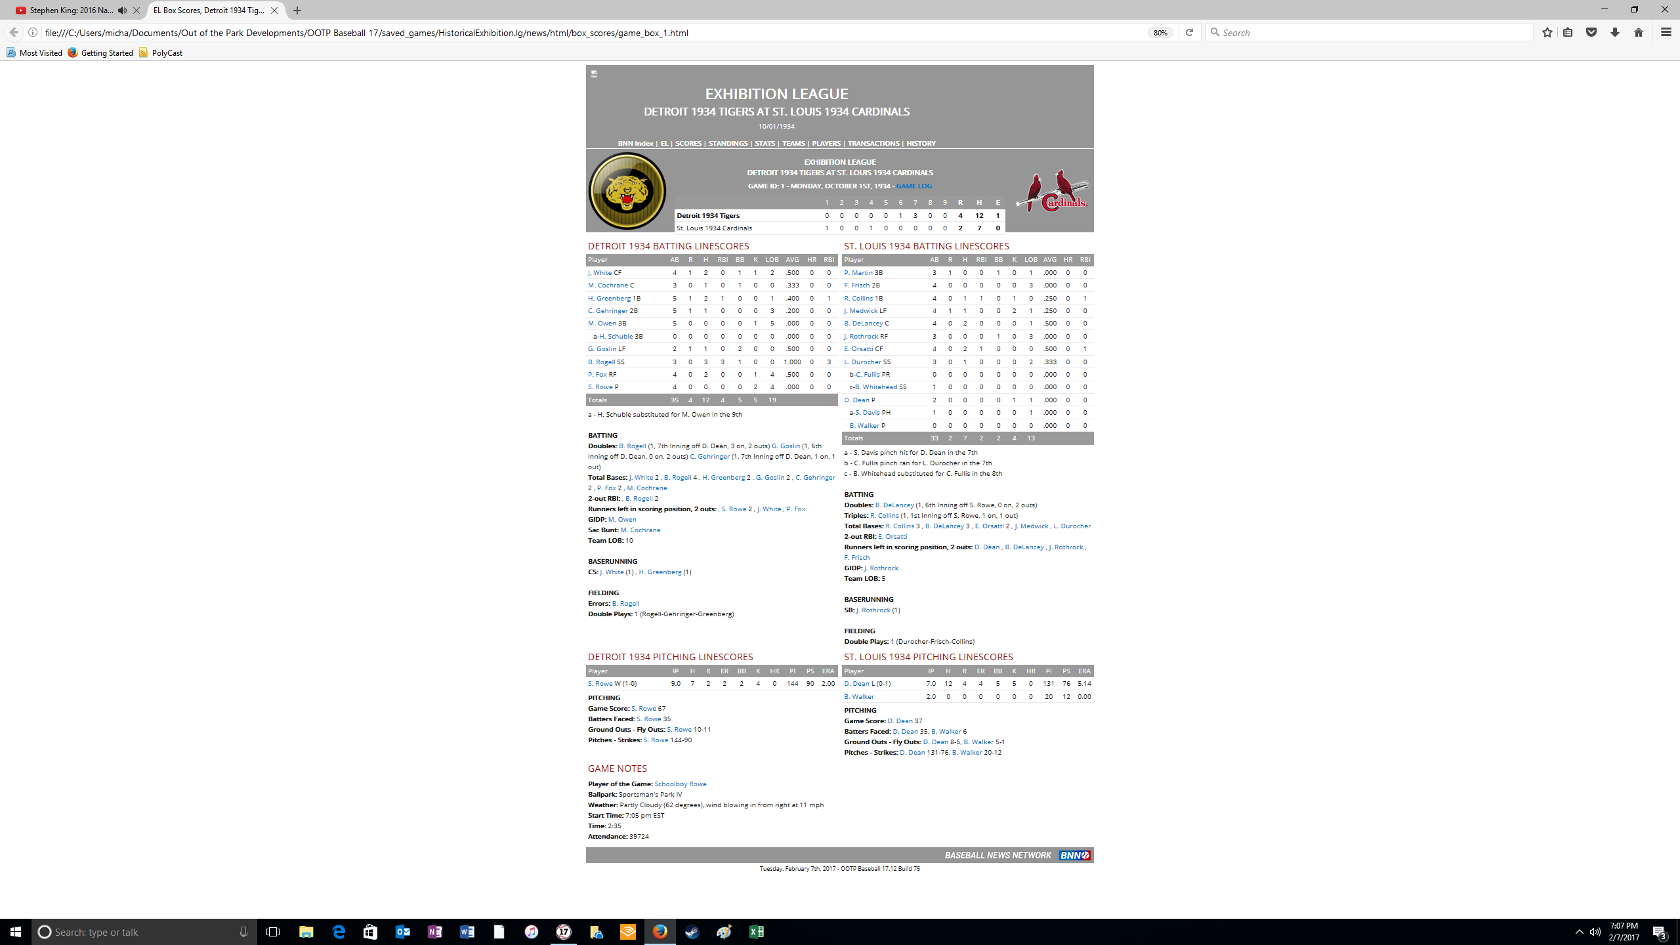Click the Firefox home icon

point(1639,32)
